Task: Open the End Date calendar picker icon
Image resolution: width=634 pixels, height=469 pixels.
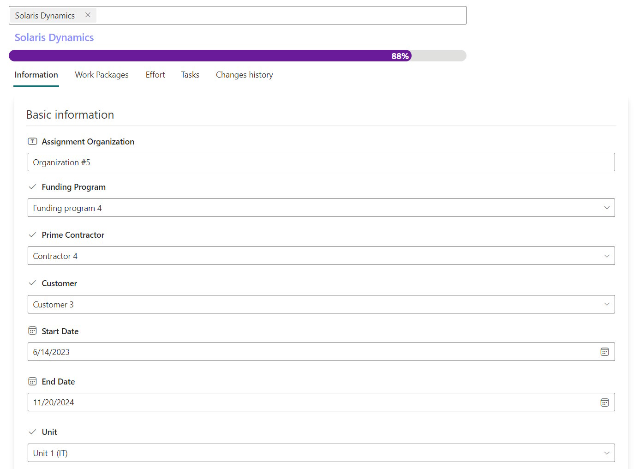Action: pyautogui.click(x=604, y=403)
